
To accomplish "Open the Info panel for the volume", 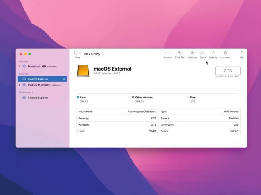I will tap(242, 53).
